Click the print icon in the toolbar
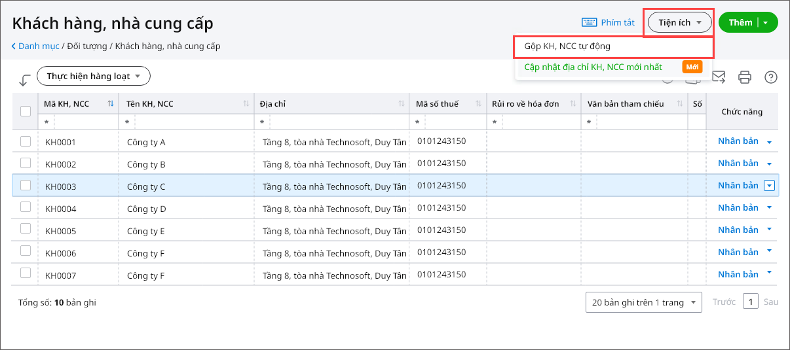790x350 pixels. point(745,77)
